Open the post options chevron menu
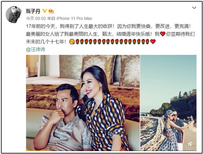The height and width of the screenshot is (154, 203). 194,8
